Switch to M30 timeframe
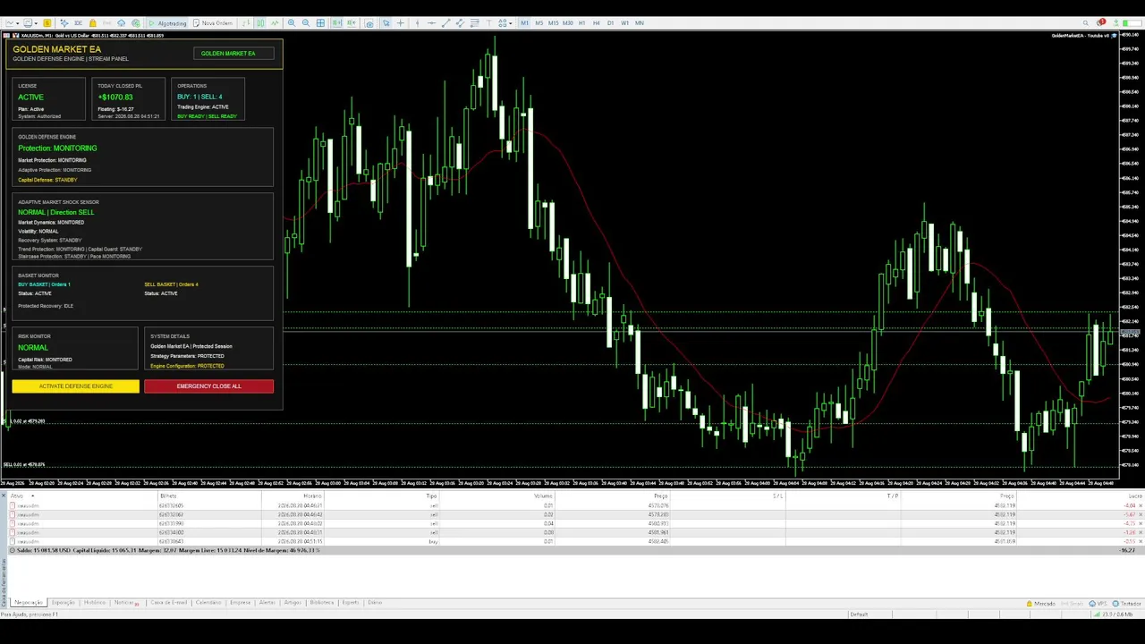 pyautogui.click(x=568, y=23)
